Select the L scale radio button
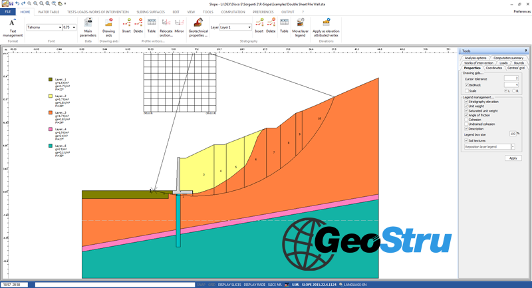Screen dimensions: 532x288 [x=506, y=91]
